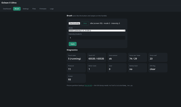Click the Gear value 0
Viewport: 181px width, 107px height.
(x=110, y=69)
